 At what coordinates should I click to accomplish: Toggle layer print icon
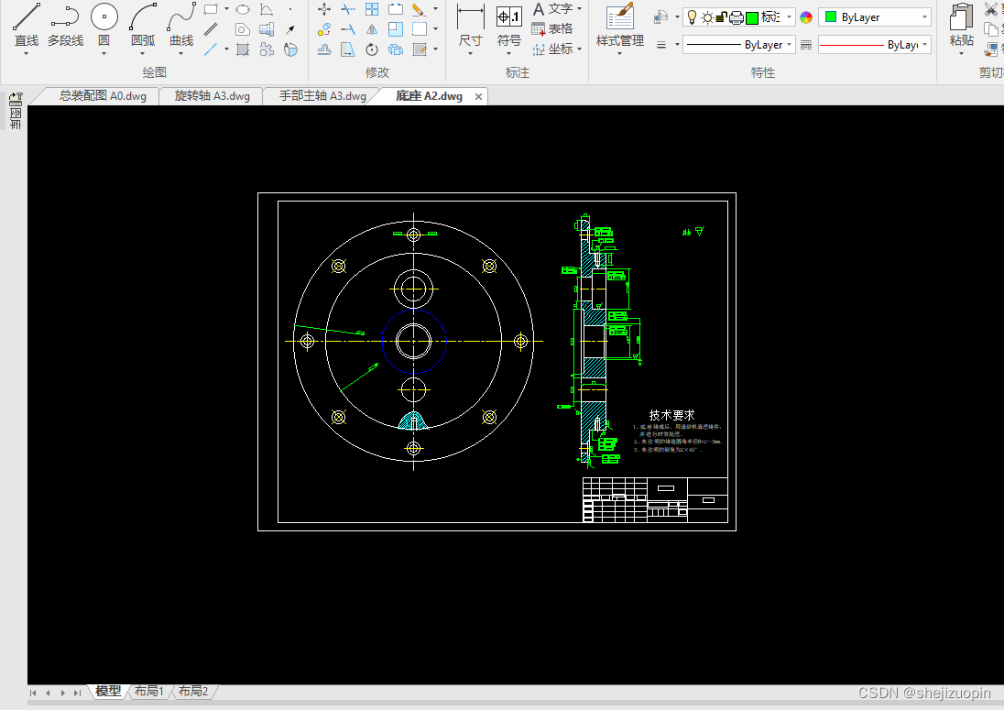click(x=737, y=18)
